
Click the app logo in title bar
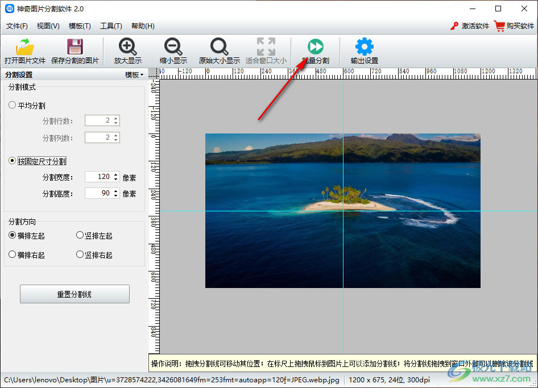pos(9,9)
